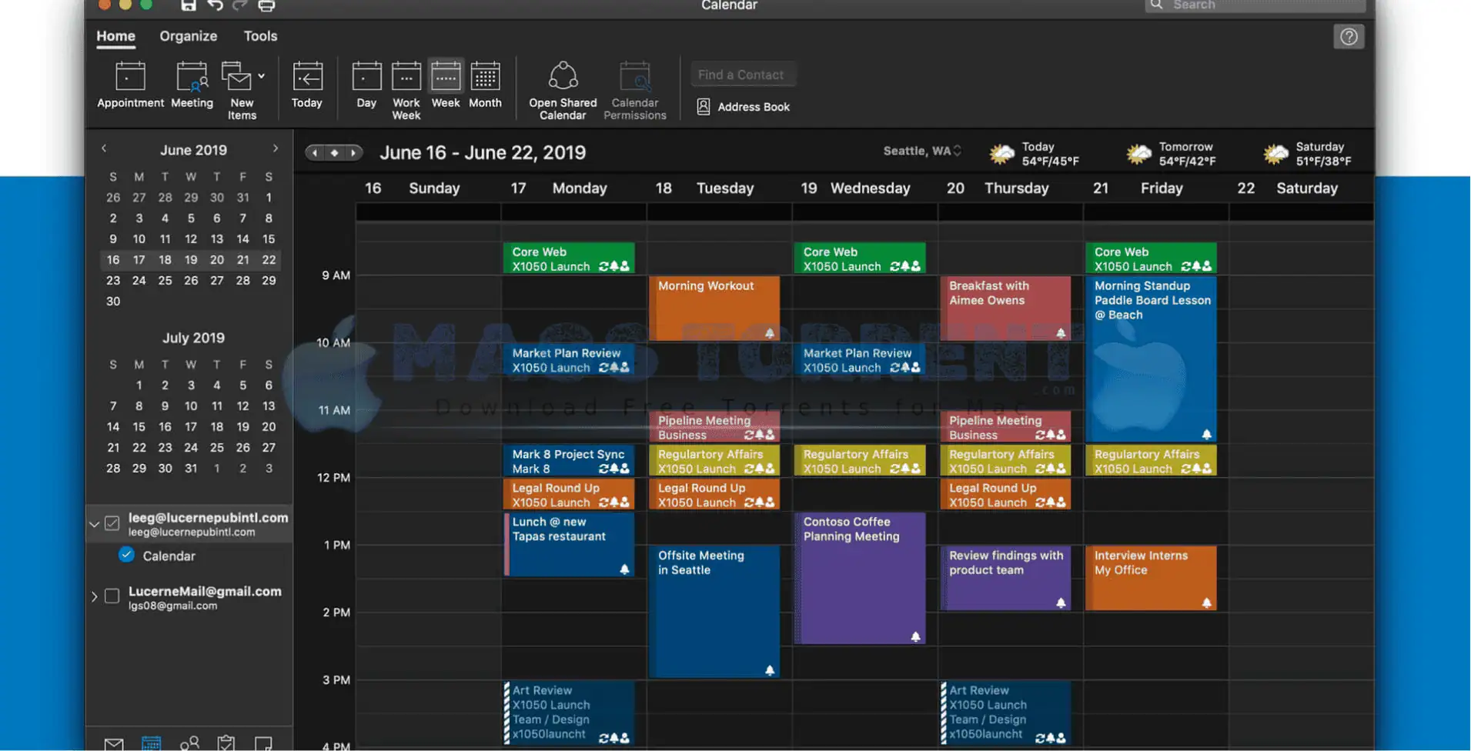Create a new Meeting
1471x751 pixels.
192,85
